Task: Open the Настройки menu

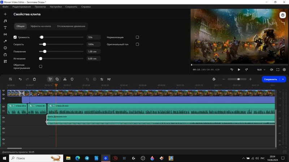Action: [56, 6]
